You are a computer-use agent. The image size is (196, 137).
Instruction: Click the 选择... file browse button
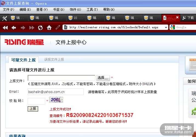(x=103, y=78)
